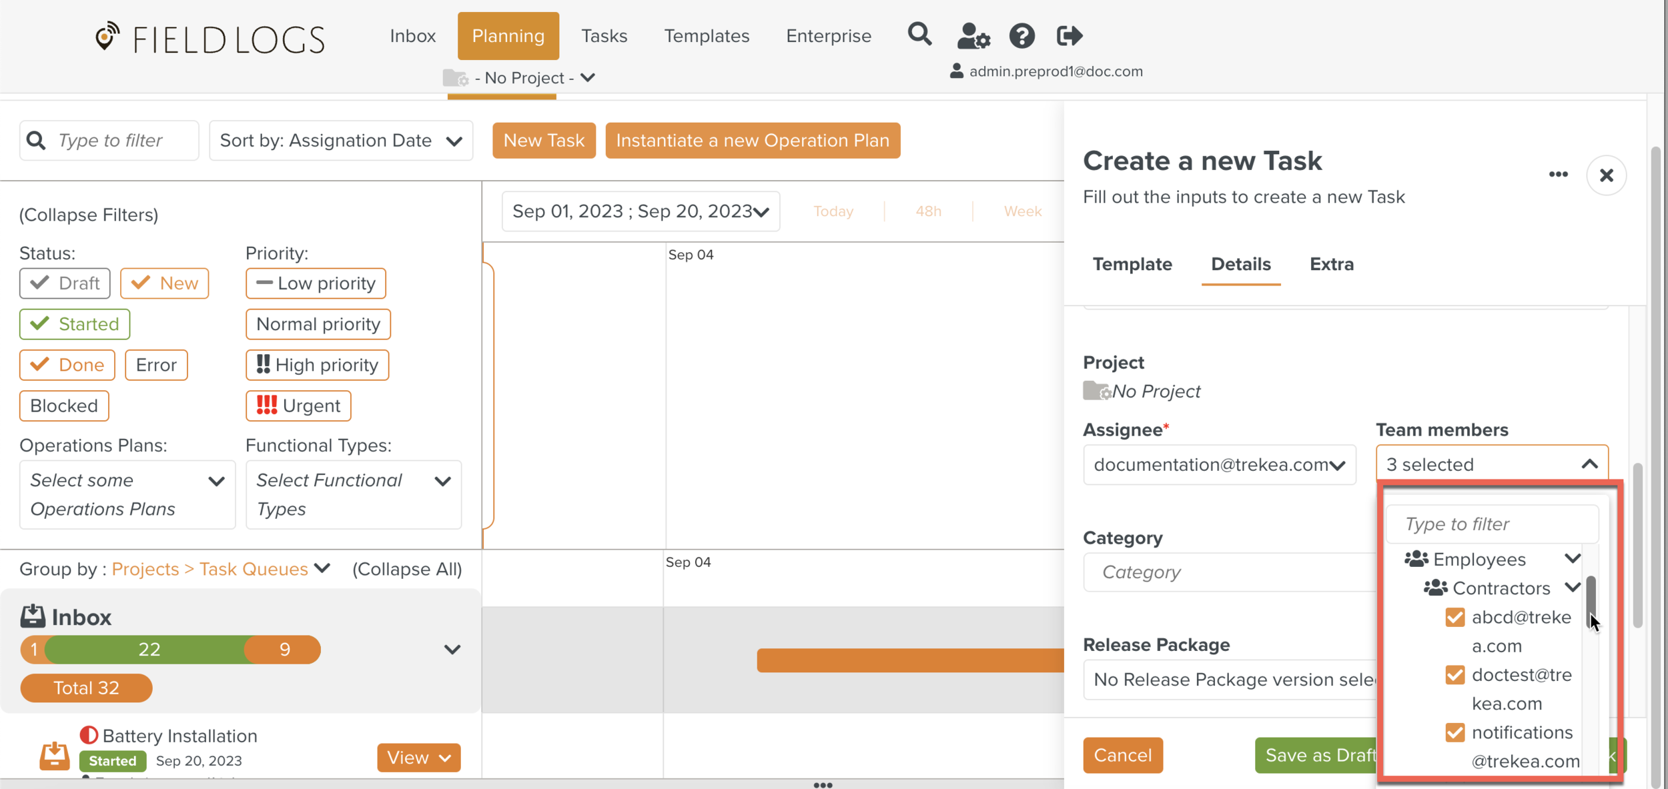Go to the Inbox menu item

point(412,36)
